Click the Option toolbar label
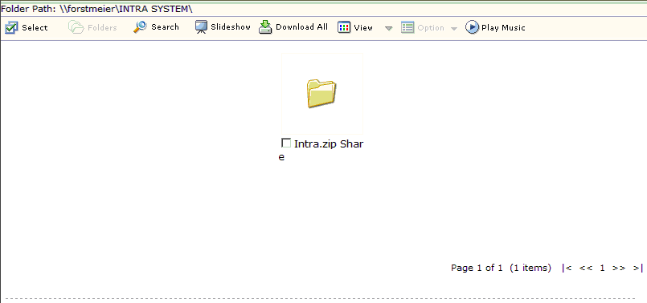647x303 pixels. tap(431, 27)
